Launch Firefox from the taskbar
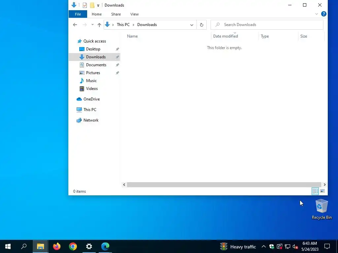 pos(57,246)
